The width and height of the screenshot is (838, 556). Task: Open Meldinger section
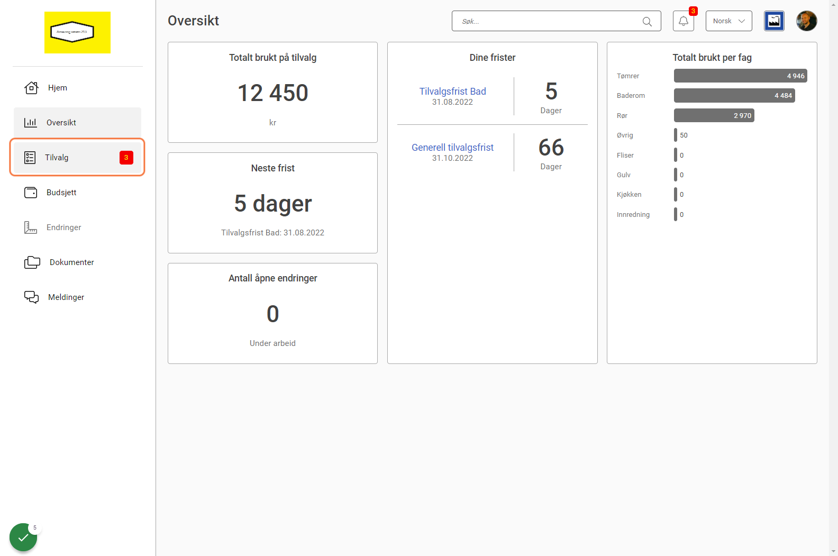[x=77, y=297]
